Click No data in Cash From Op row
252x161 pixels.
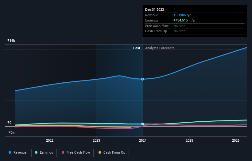(179, 31)
